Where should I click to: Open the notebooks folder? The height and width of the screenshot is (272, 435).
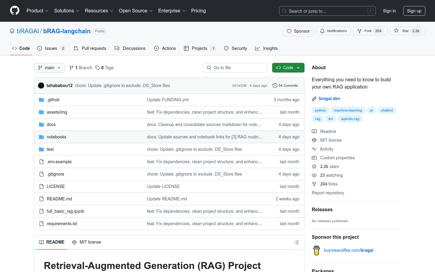click(56, 137)
